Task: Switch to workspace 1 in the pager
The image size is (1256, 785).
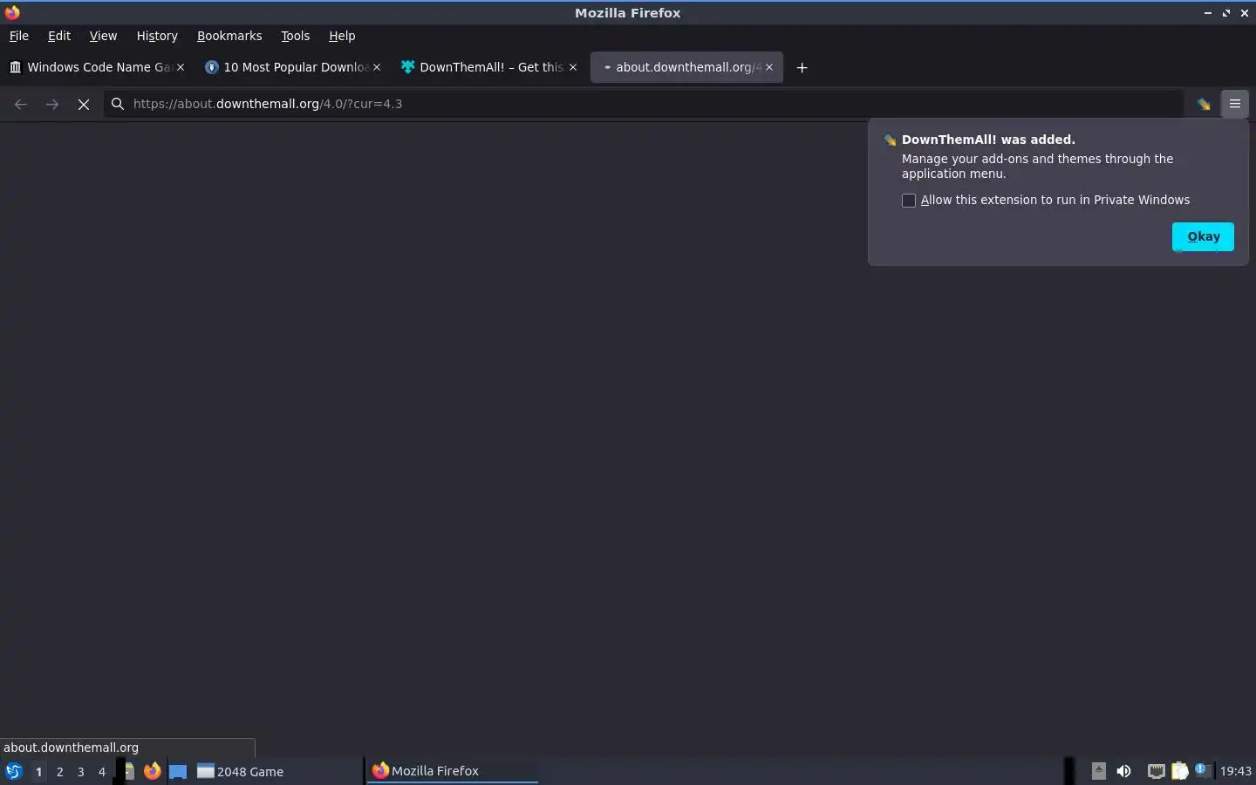Action: pyautogui.click(x=38, y=772)
